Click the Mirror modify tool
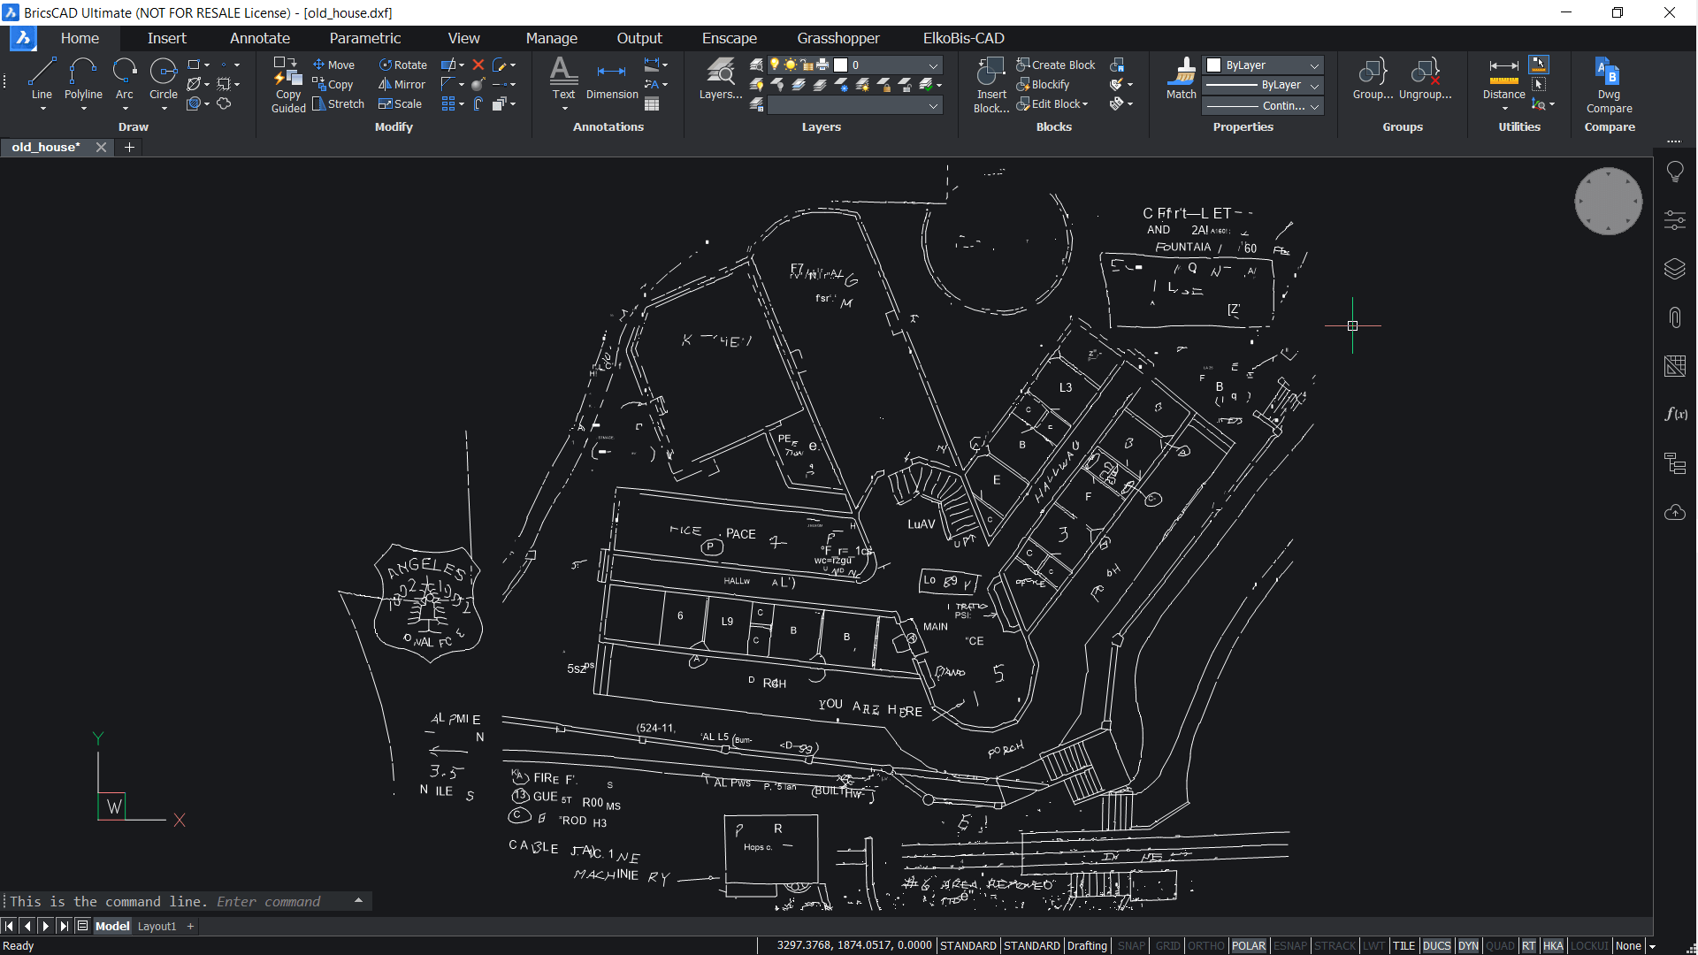 tap(402, 84)
